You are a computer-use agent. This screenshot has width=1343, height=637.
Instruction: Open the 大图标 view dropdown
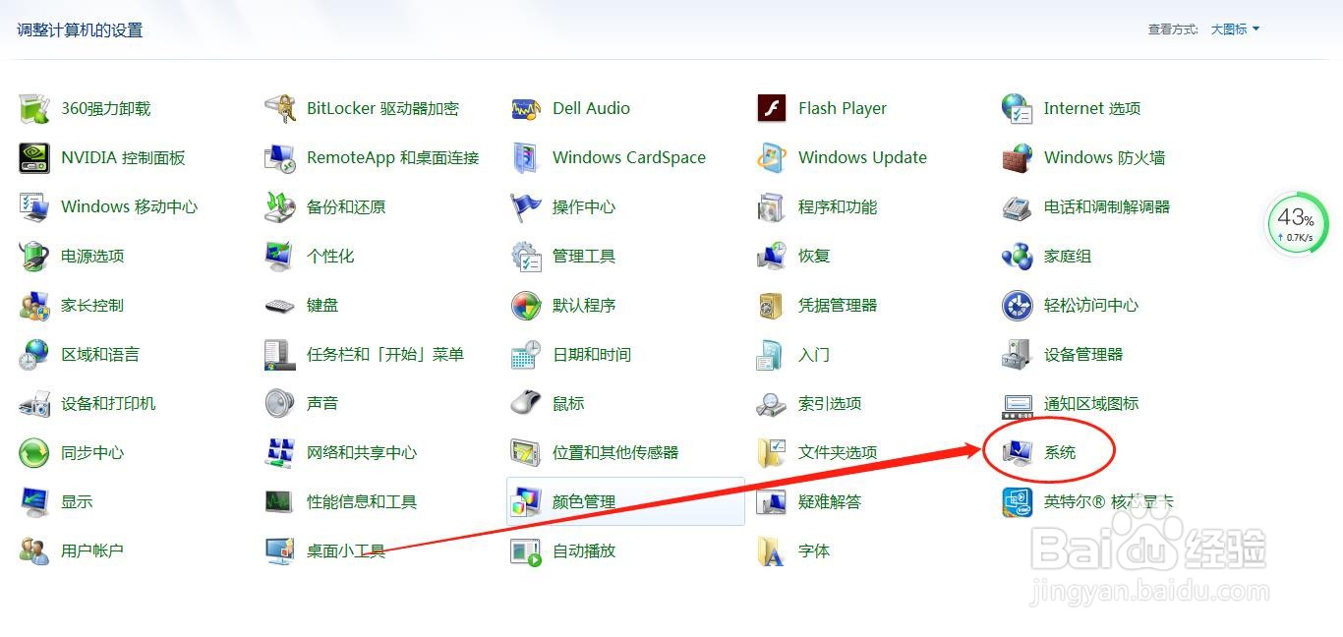tap(1235, 29)
